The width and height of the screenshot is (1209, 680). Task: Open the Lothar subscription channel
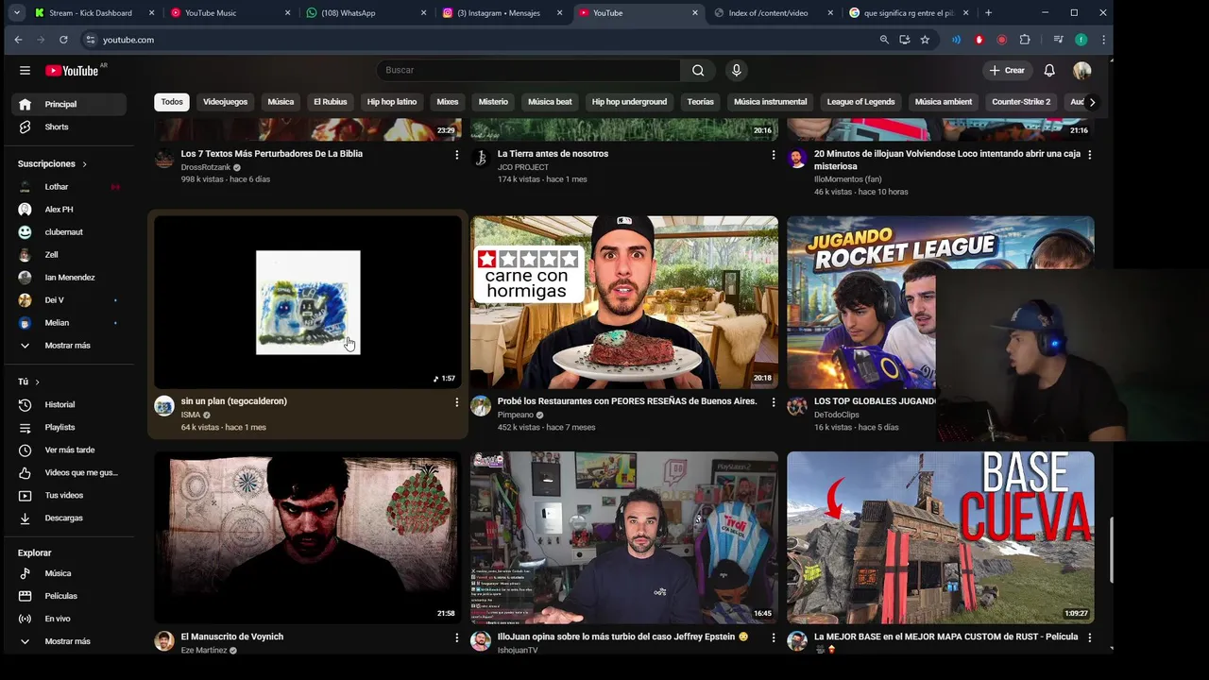click(x=68, y=187)
